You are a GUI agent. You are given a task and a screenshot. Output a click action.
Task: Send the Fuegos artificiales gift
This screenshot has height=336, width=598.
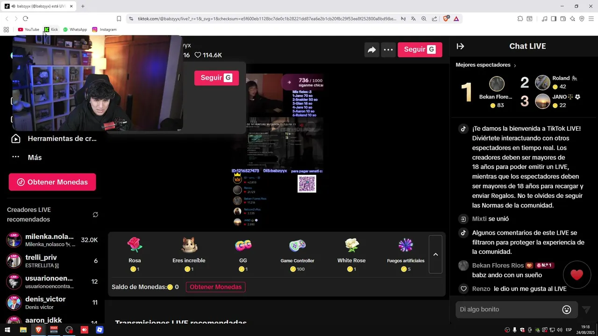click(406, 254)
